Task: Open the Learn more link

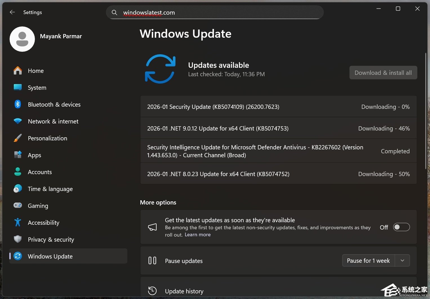Action: (x=198, y=235)
